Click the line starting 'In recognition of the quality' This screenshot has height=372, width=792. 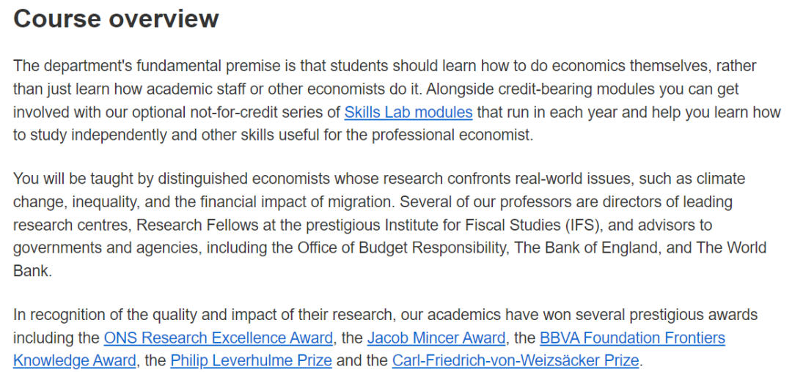pos(386,315)
